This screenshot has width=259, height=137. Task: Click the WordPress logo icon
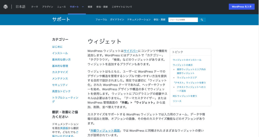[6, 7]
